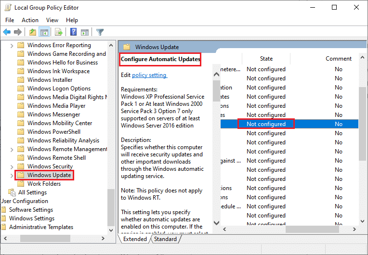The height and width of the screenshot is (255, 368).
Task: Expand the Windows Error Reporting node
Action: pos(12,46)
